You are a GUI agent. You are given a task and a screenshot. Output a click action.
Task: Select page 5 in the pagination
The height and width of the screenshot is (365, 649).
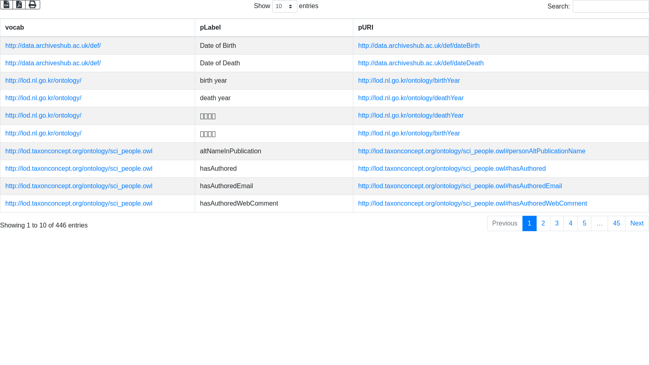click(585, 223)
